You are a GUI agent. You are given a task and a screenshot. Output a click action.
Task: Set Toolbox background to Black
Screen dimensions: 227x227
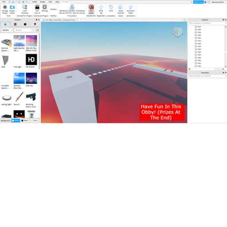25,121
